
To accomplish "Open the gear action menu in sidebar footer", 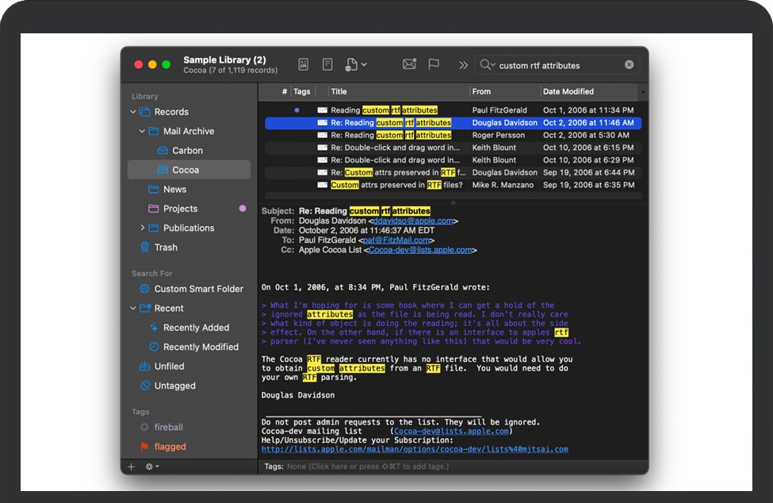I will 151,467.
